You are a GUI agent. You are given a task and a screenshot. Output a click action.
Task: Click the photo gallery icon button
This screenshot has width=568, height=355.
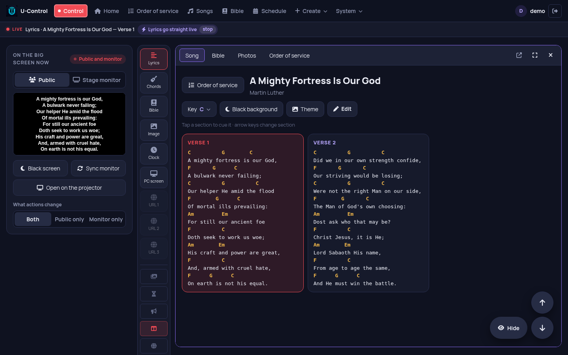click(154, 277)
